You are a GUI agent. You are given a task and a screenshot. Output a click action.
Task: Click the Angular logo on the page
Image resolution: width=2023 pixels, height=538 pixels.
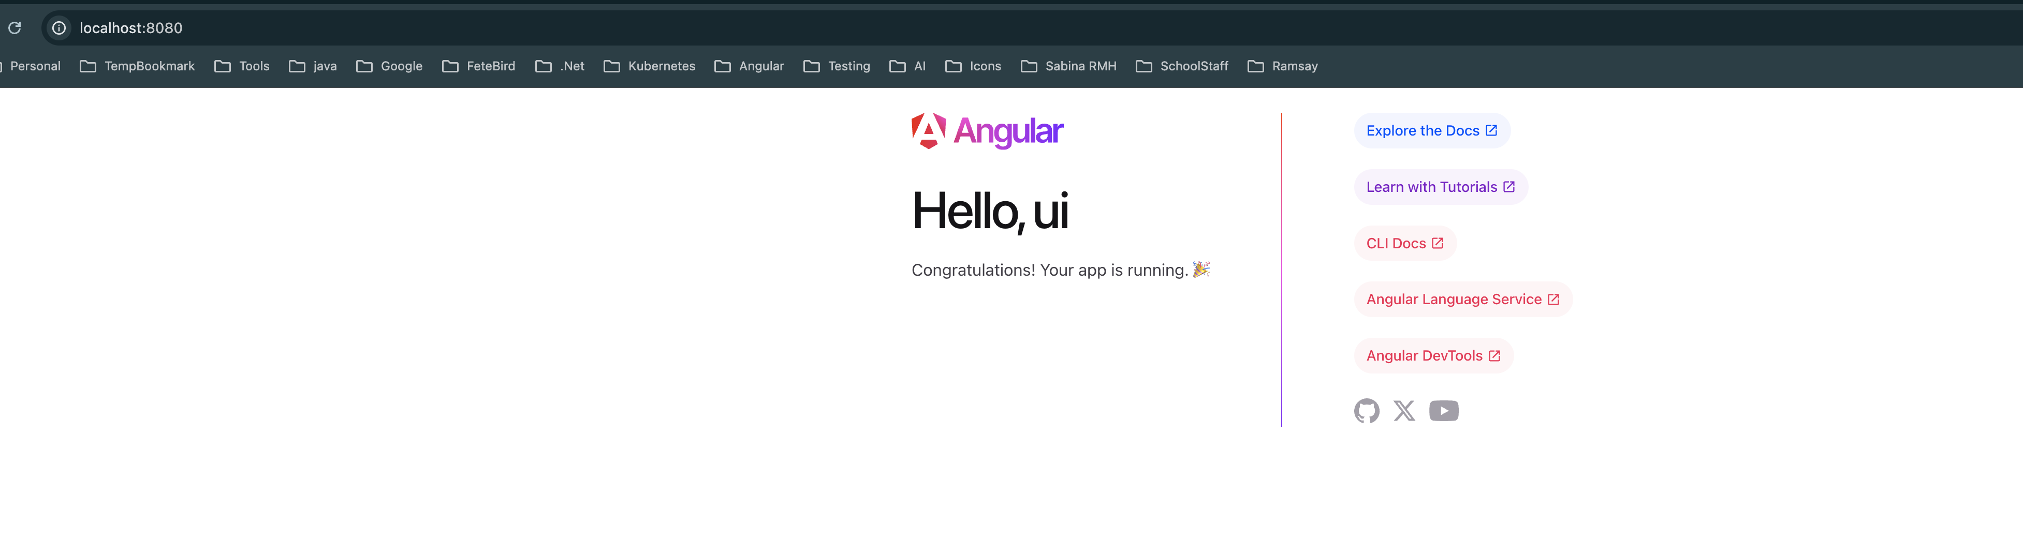click(x=987, y=131)
